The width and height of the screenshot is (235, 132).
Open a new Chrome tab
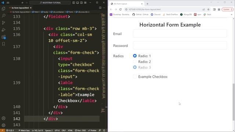pyautogui.click(x=147, y=4)
